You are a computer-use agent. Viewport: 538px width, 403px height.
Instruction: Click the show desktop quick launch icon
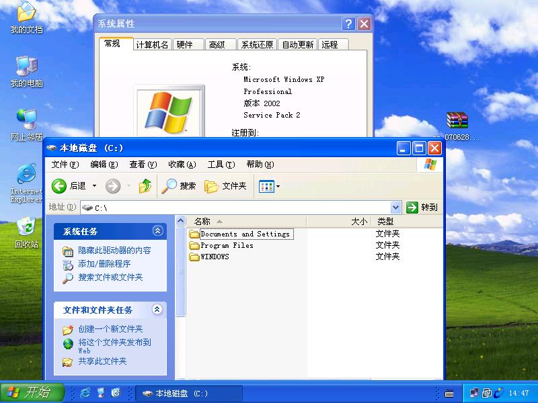(x=100, y=393)
